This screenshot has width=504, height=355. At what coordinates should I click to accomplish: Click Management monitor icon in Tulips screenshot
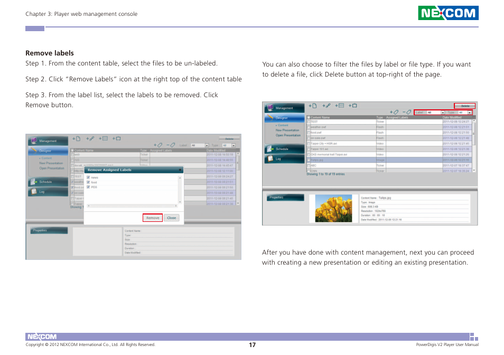coord(270,108)
